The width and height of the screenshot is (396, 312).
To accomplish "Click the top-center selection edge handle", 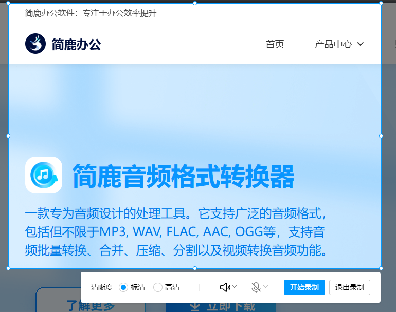I will [195, 3].
